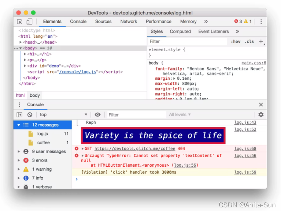The image size is (281, 211).
Task: Toggle the .cls element classes button
Action: (249, 41)
